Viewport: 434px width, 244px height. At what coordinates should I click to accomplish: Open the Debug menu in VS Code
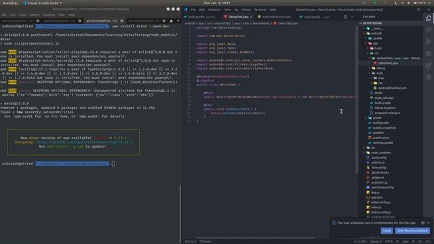pyautogui.click(x=246, y=9)
